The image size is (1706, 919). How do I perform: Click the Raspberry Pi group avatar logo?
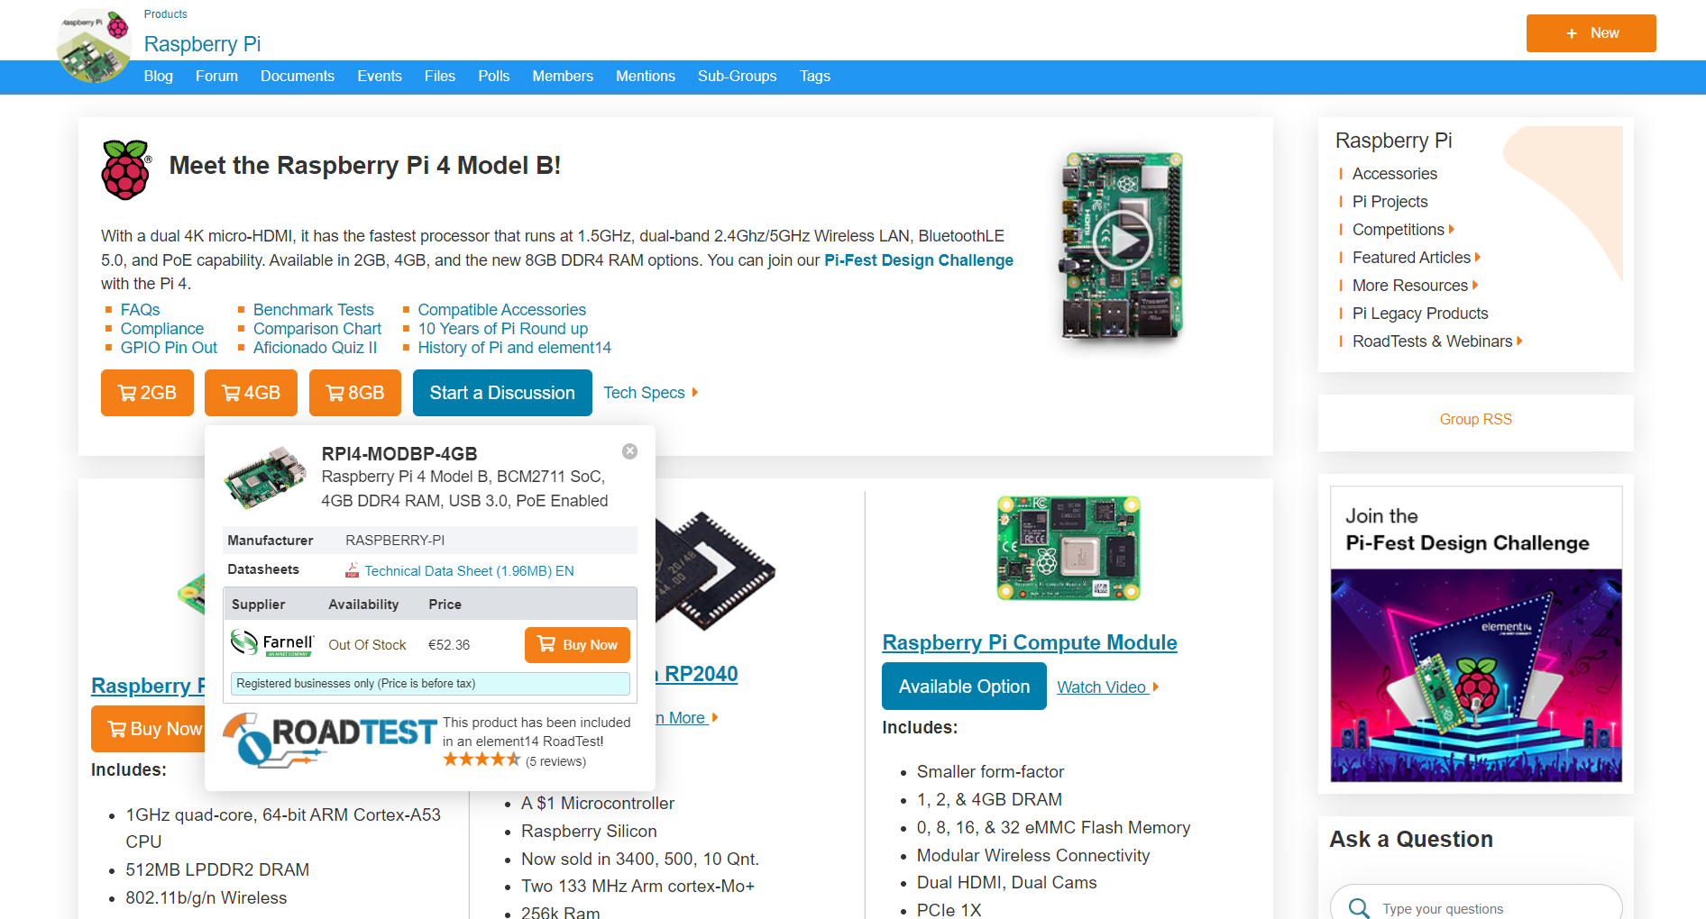(x=94, y=45)
